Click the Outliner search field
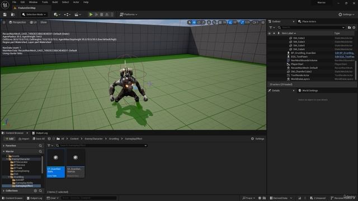This screenshot has width=358, height=201. coord(312,27)
